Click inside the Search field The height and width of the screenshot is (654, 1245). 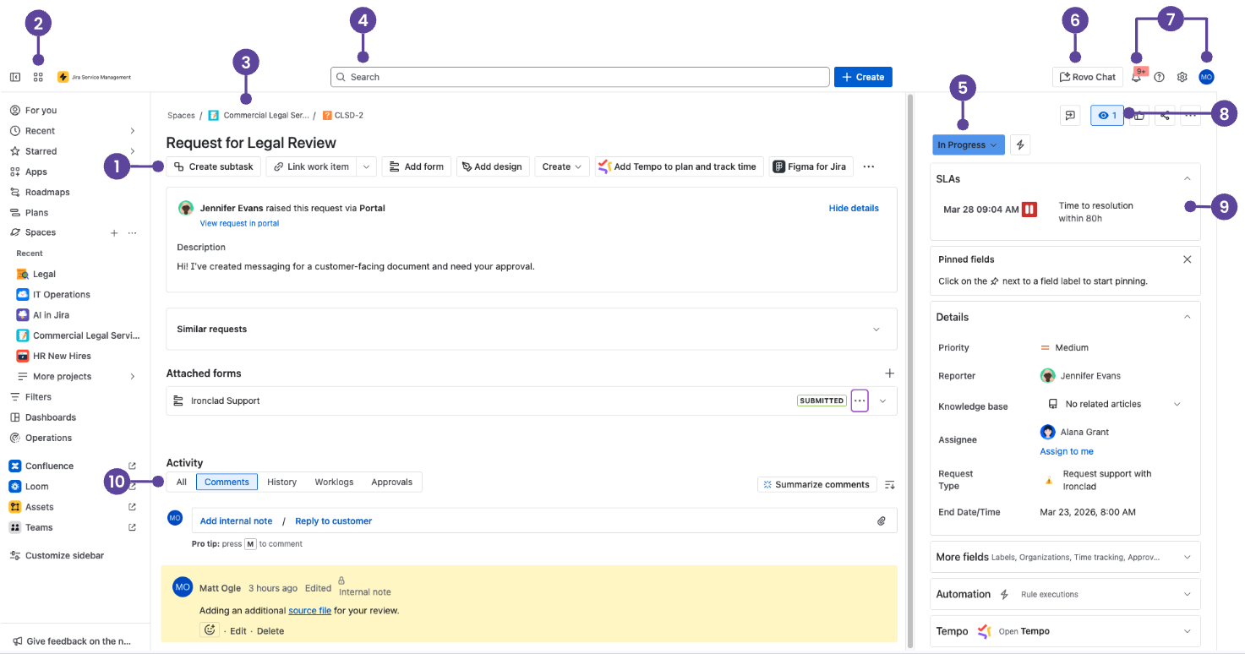pos(580,76)
